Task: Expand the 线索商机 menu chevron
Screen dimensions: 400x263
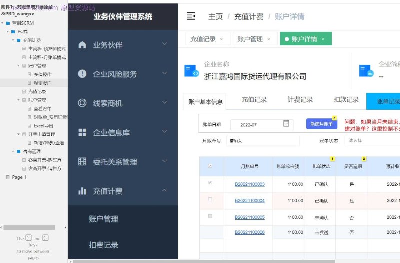Action: point(165,102)
